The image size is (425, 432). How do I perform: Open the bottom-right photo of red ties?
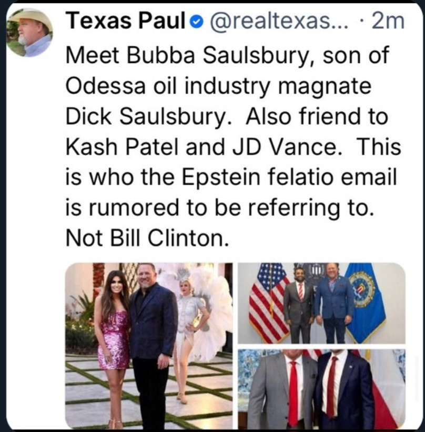point(321,389)
